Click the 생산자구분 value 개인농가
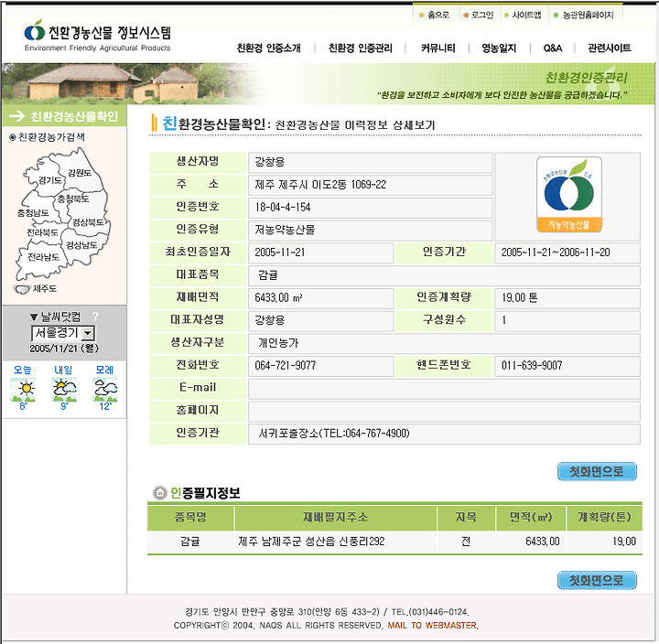 (x=278, y=343)
